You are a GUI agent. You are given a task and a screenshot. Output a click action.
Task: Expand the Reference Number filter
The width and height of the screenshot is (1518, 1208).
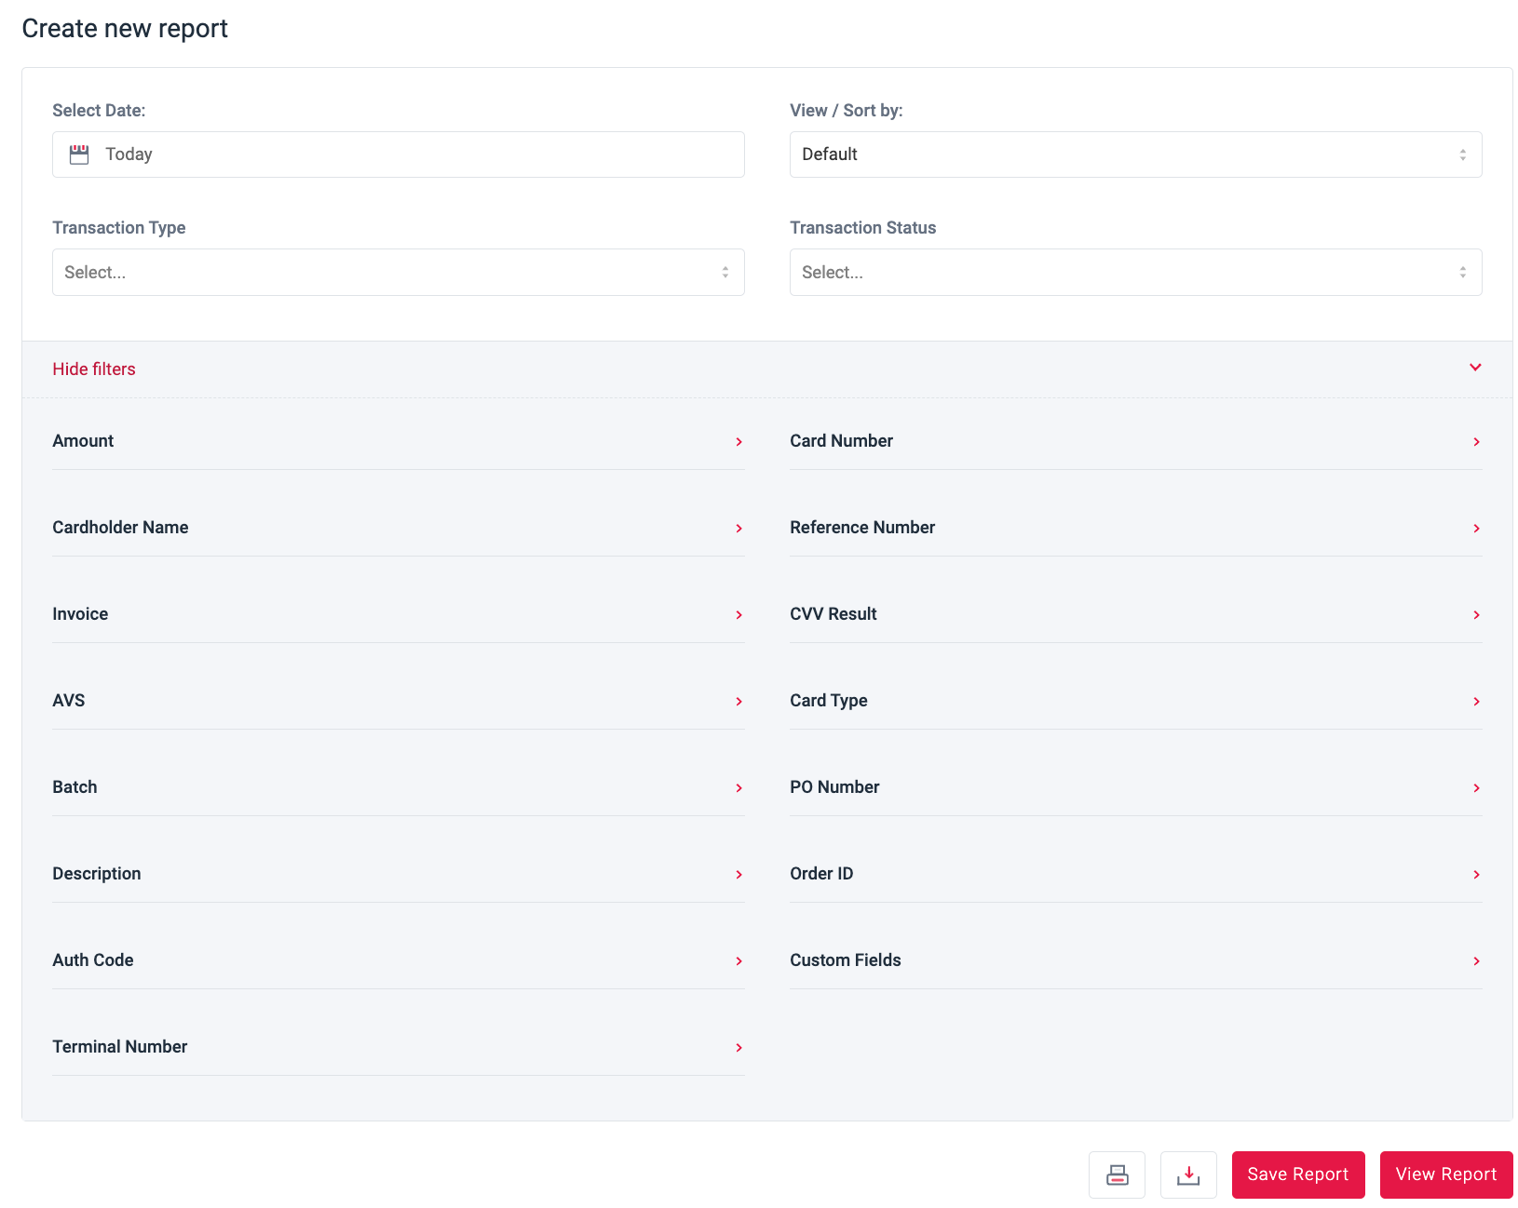pyautogui.click(x=1135, y=528)
